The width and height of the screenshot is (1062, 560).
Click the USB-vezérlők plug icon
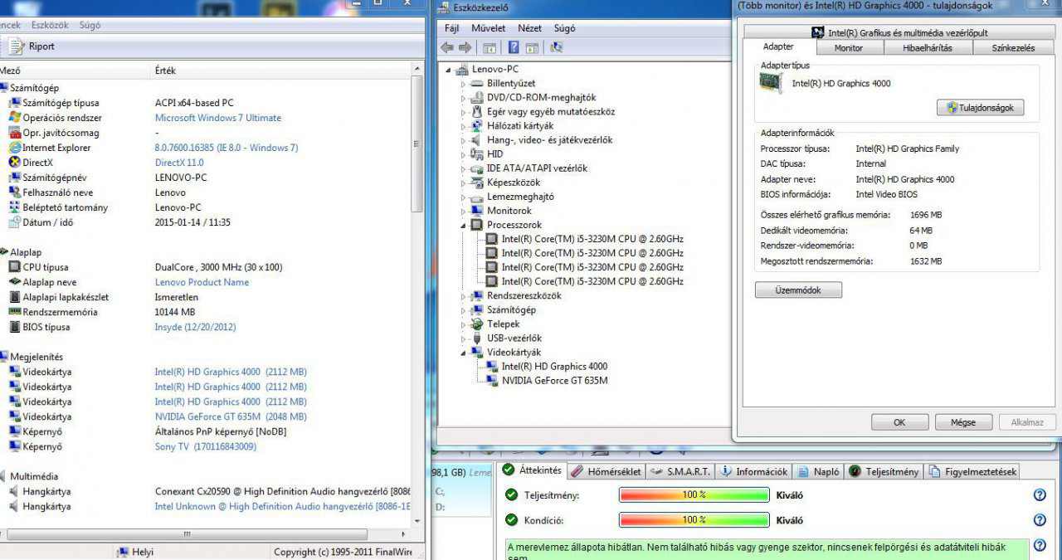coord(477,338)
